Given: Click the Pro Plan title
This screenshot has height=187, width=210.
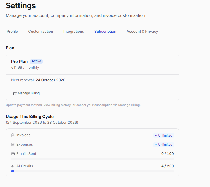Looking at the screenshot, I should coord(19,62).
